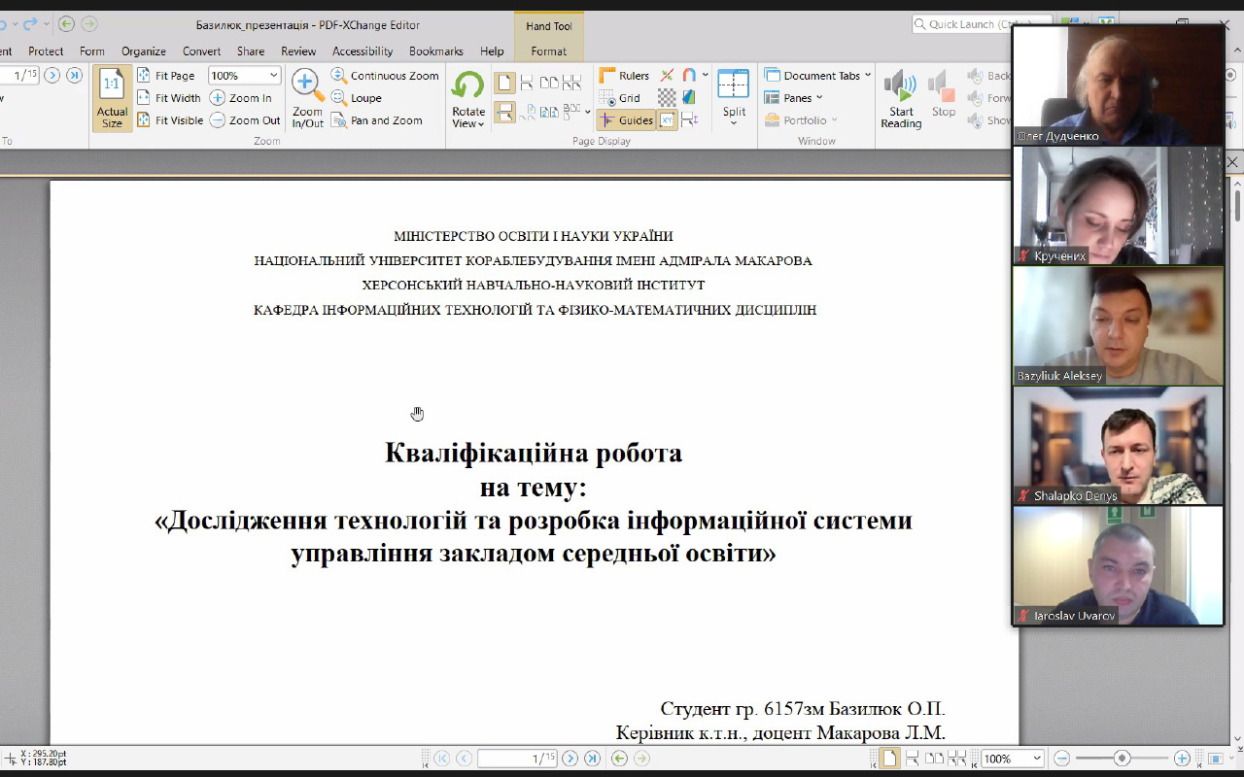Click the Actual Size zoom icon
The width and height of the screenshot is (1244, 777).
(112, 98)
